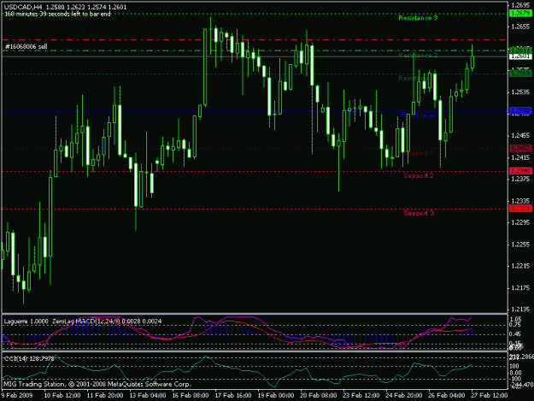534x401 pixels.
Task: Click '10 Feb 12:00' on time axis
Action: [x=62, y=396]
